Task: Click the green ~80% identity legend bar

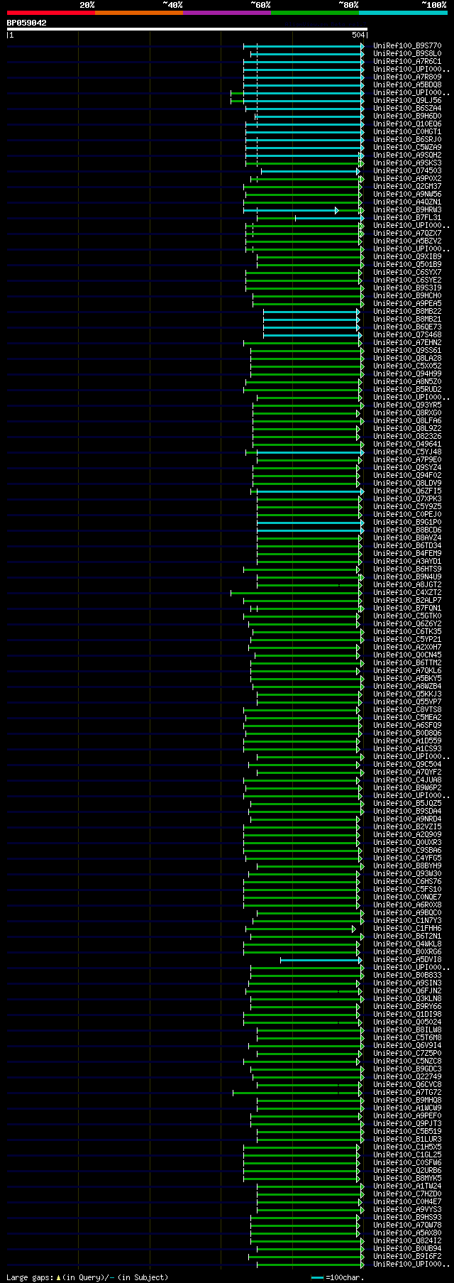Action: (x=314, y=13)
